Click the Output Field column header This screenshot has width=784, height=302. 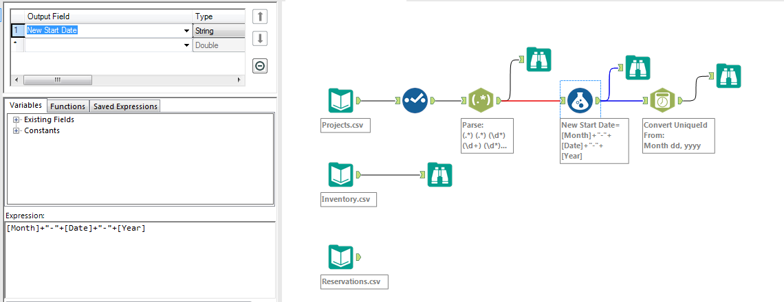click(109, 17)
